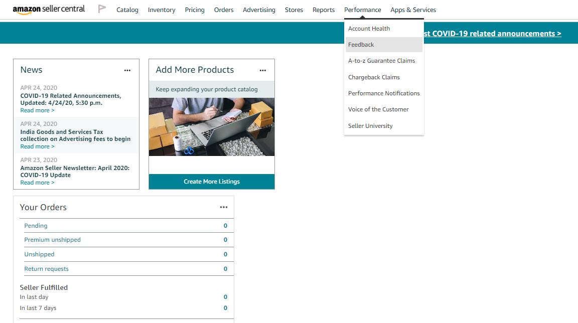Open the Return requests link
The image size is (578, 323).
47,269
